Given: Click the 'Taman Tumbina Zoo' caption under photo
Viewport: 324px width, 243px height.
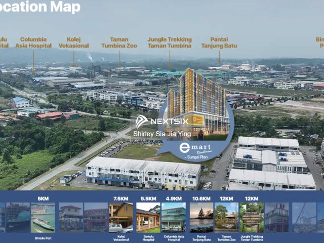Looking at the screenshot, I should 226,238.
